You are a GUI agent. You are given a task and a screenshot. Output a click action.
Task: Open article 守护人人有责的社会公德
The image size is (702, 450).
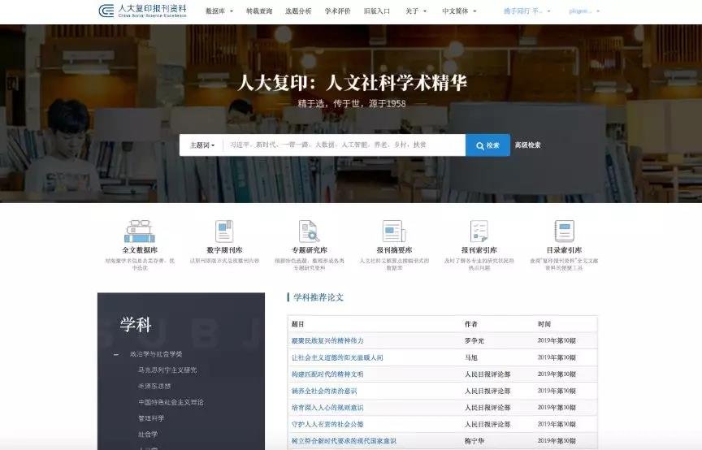point(327,424)
